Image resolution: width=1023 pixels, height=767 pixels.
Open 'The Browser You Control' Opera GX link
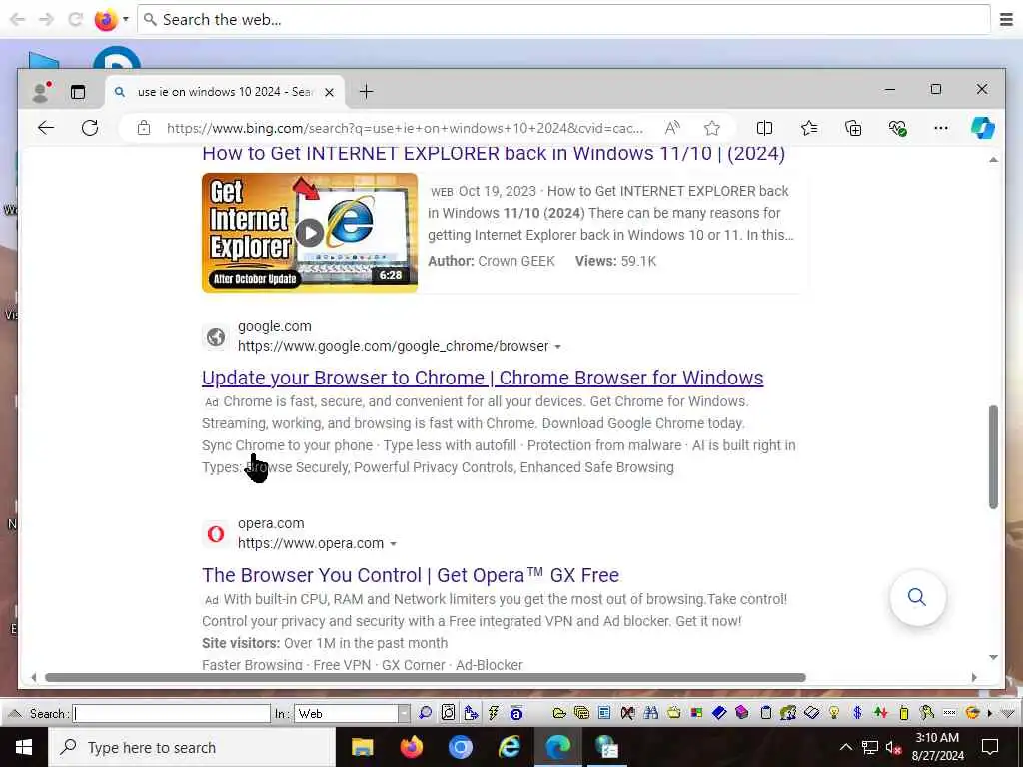tap(411, 575)
